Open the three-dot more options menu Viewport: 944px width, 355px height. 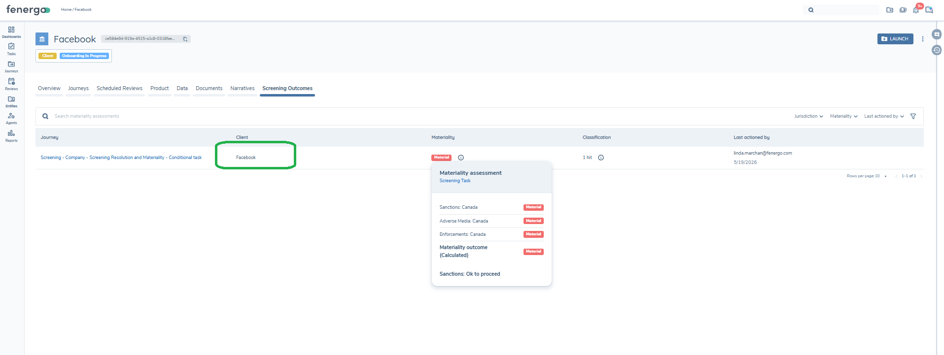(x=923, y=39)
